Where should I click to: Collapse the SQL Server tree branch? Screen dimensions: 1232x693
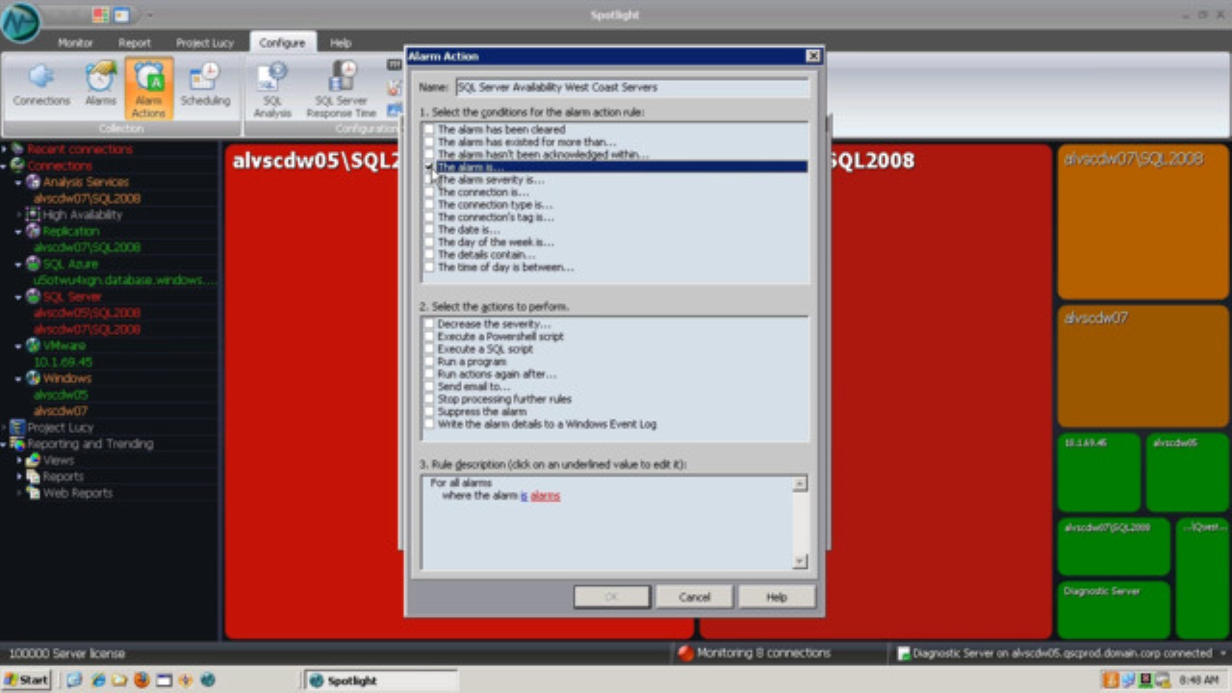(15, 296)
